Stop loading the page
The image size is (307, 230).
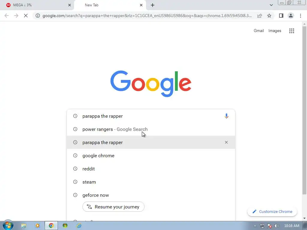26,16
